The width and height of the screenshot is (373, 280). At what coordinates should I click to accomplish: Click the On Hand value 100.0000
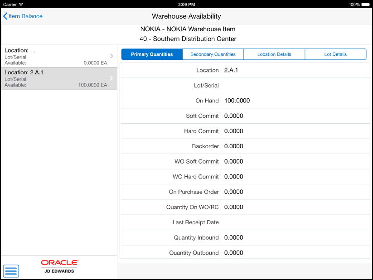pos(237,101)
